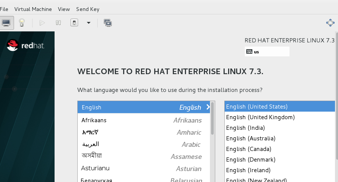Show the graphical console view
The height and width of the screenshot is (182, 338).
point(6,23)
